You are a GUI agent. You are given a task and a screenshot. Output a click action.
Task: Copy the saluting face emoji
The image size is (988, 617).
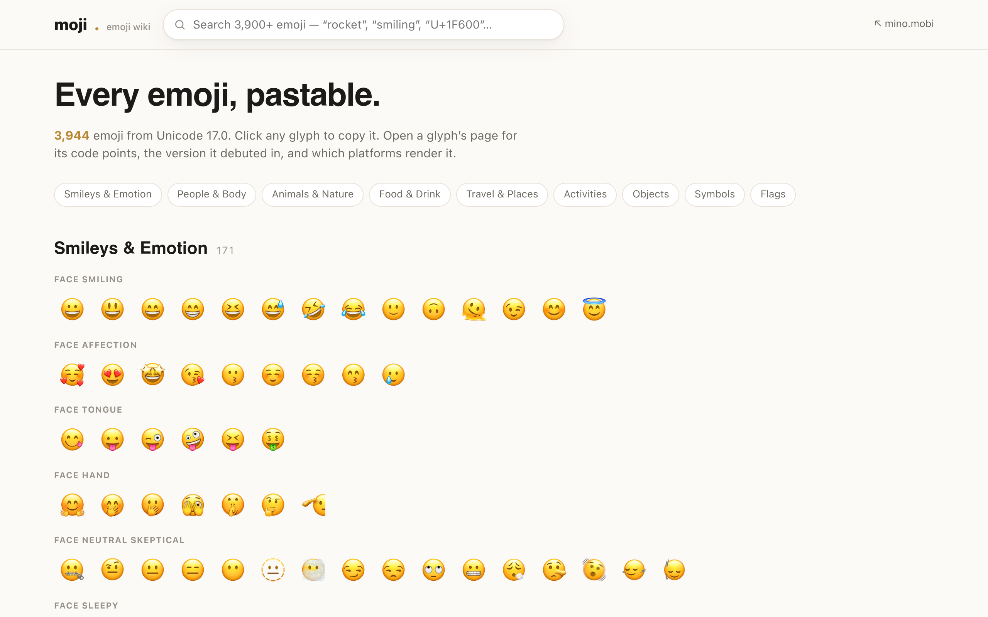pos(313,505)
